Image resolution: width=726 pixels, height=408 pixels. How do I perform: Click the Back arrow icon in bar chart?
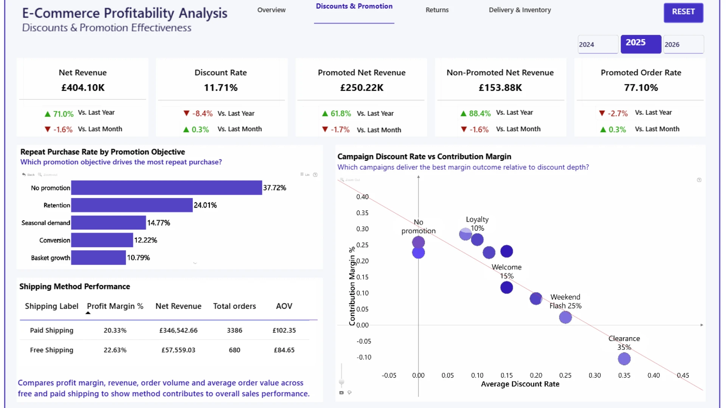tap(24, 175)
